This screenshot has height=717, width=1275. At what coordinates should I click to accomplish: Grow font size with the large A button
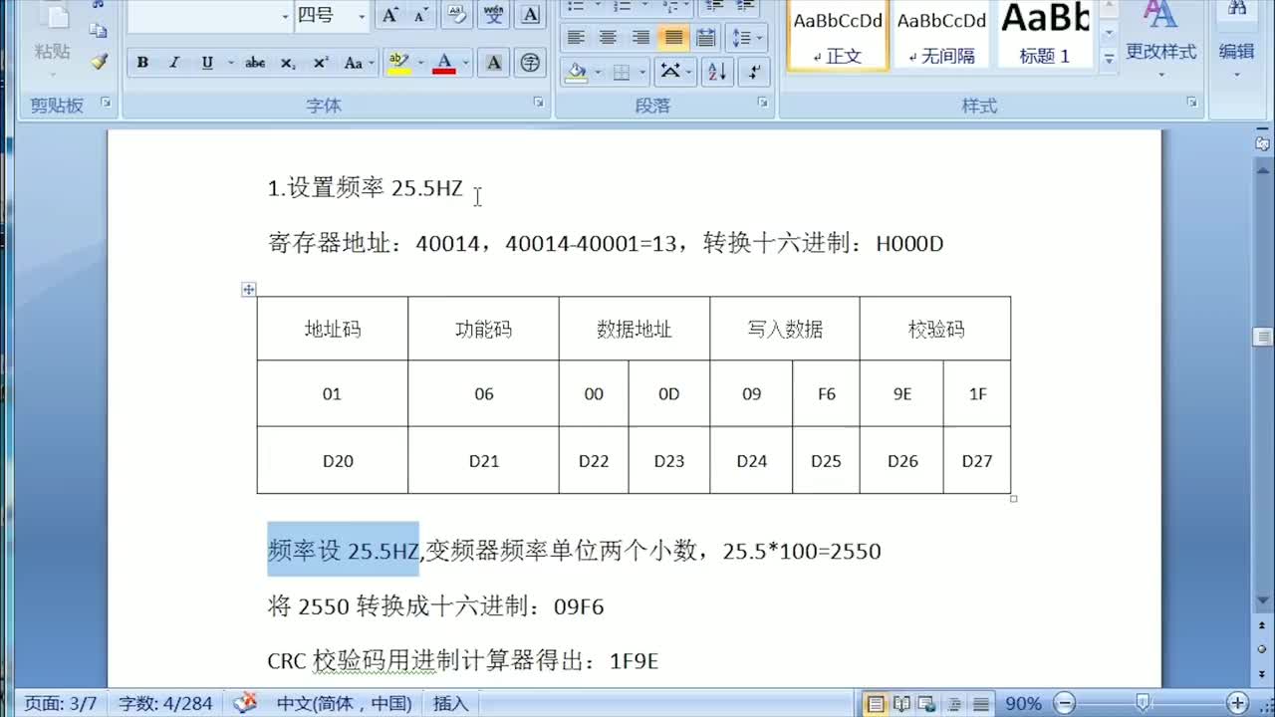[x=389, y=15]
